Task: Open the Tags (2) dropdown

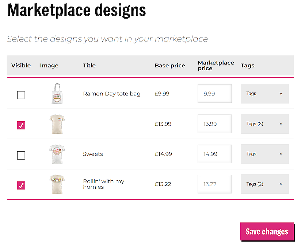Action: pyautogui.click(x=264, y=184)
